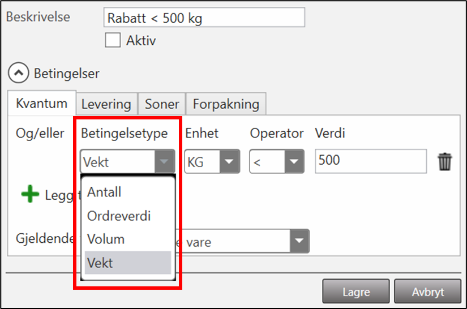Open the Forpakning tab
Screen dimensions: 467x309
pyautogui.click(x=226, y=104)
